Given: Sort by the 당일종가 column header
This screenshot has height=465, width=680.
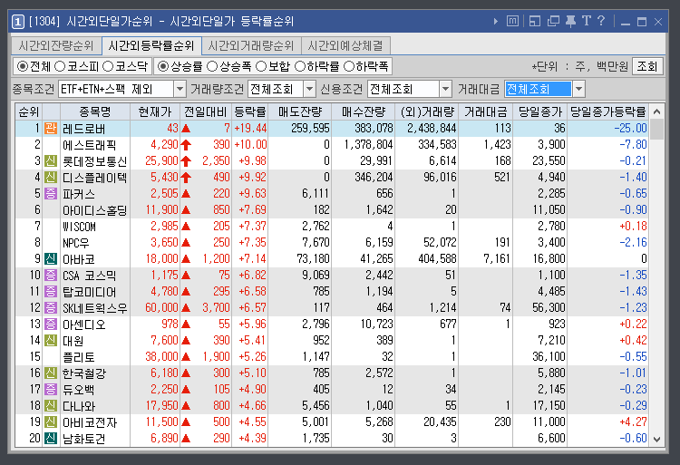Looking at the screenshot, I should (x=540, y=111).
